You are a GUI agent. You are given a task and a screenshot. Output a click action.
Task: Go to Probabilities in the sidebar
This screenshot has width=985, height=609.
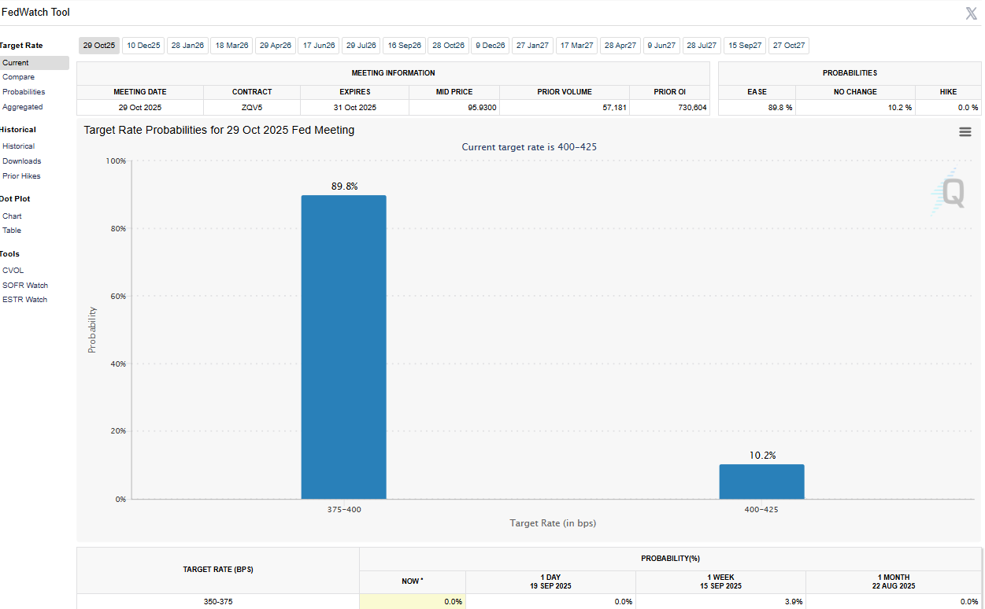(24, 92)
